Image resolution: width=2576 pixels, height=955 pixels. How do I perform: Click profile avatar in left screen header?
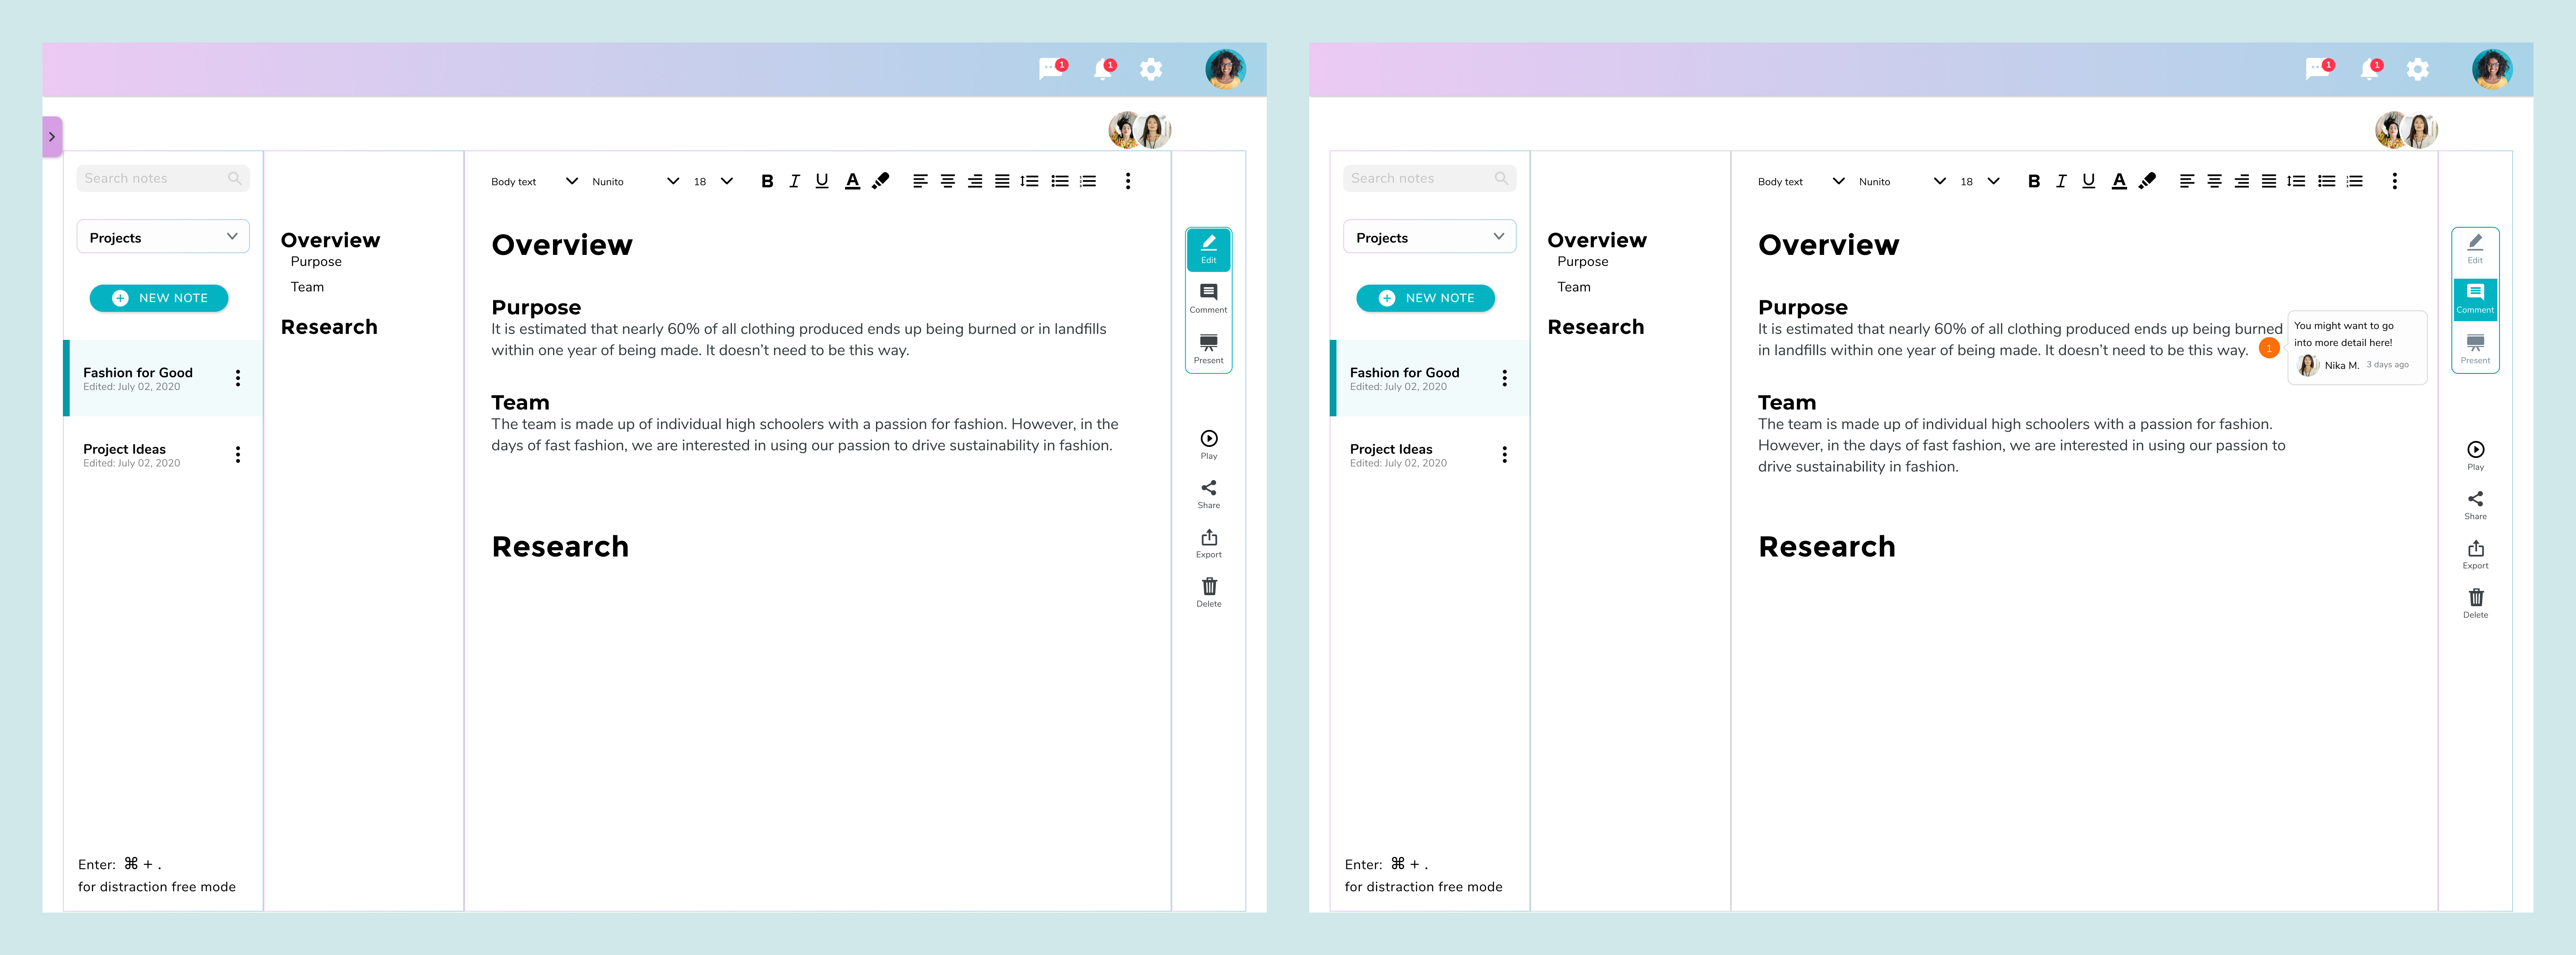(x=1225, y=69)
